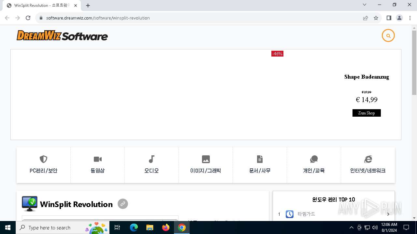The image size is (417, 234).
Task: Click the share page icon in address bar
Action: click(366, 18)
